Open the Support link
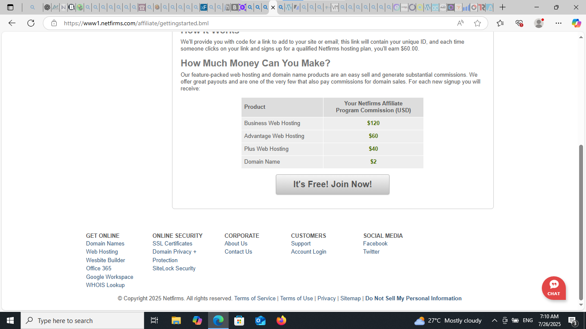This screenshot has height=329, width=586. [x=301, y=243]
